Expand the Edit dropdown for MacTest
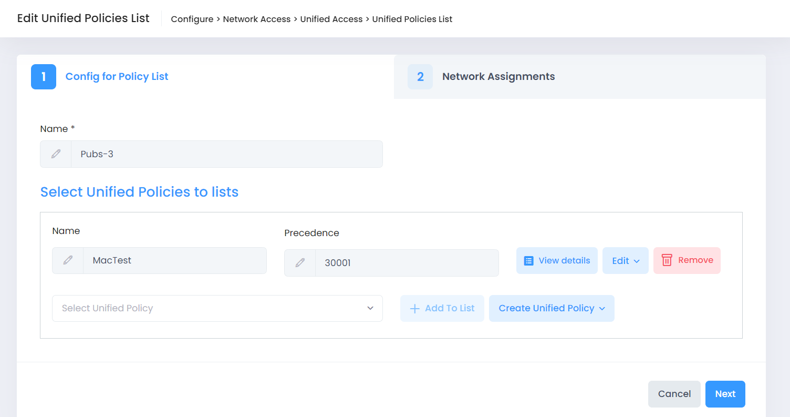This screenshot has width=790, height=417. 625,261
